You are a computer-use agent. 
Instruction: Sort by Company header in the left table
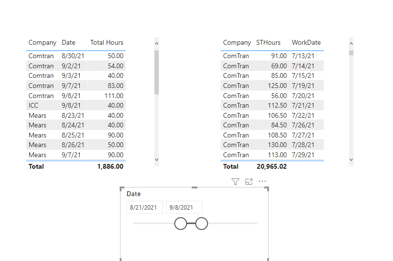click(x=42, y=42)
